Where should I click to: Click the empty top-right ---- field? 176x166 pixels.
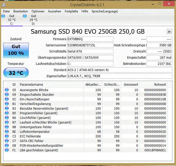point(159,39)
